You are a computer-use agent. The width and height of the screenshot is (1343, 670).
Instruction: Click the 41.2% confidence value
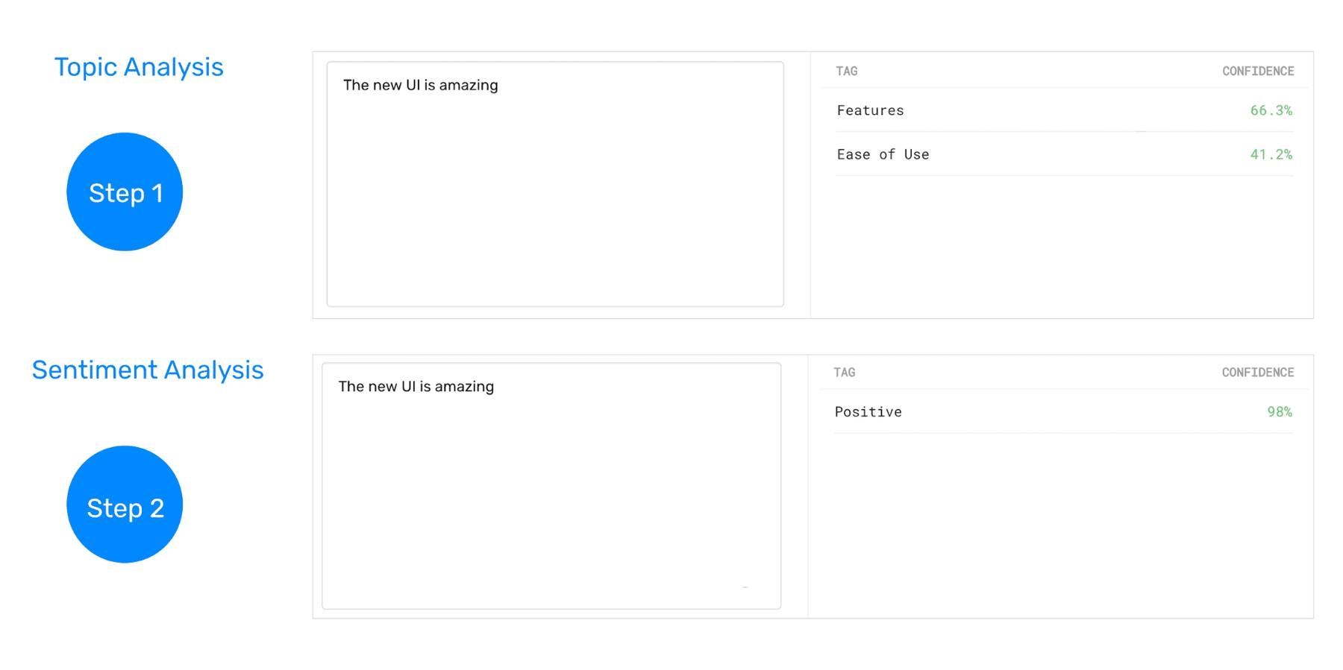pos(1271,154)
